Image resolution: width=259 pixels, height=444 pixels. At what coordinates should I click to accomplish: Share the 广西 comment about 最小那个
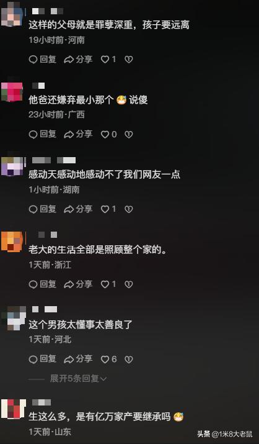[x=78, y=134]
